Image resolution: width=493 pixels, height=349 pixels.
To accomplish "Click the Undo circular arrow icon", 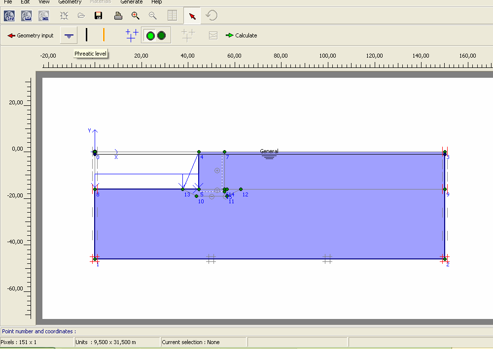I will [x=211, y=15].
